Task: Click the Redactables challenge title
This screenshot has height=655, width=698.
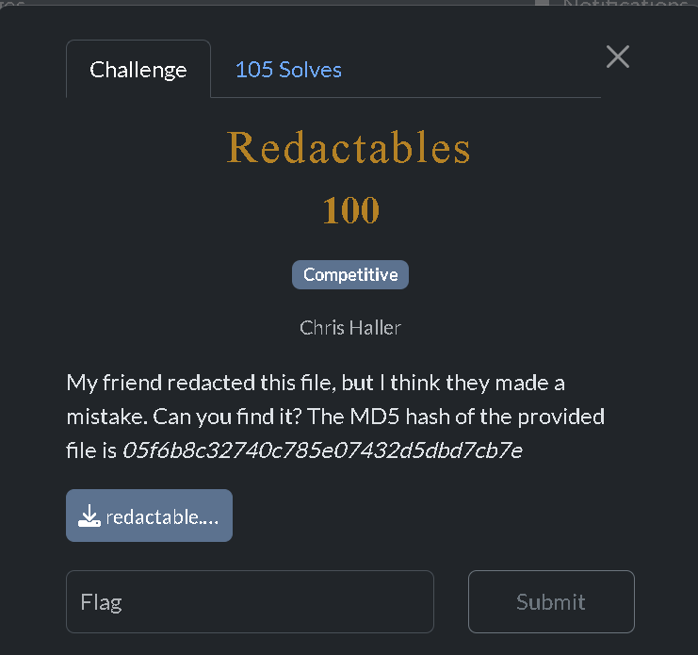Action: [349, 147]
